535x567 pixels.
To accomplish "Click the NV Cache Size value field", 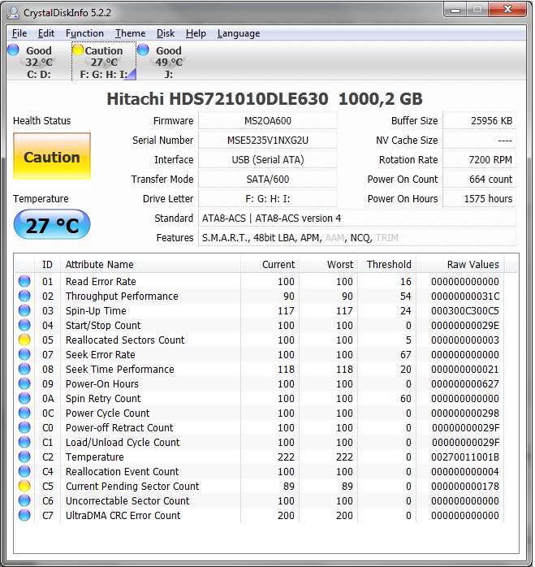I will [479, 140].
